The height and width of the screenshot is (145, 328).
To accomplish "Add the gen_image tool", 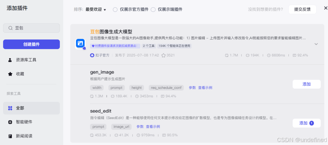I will tap(306, 84).
